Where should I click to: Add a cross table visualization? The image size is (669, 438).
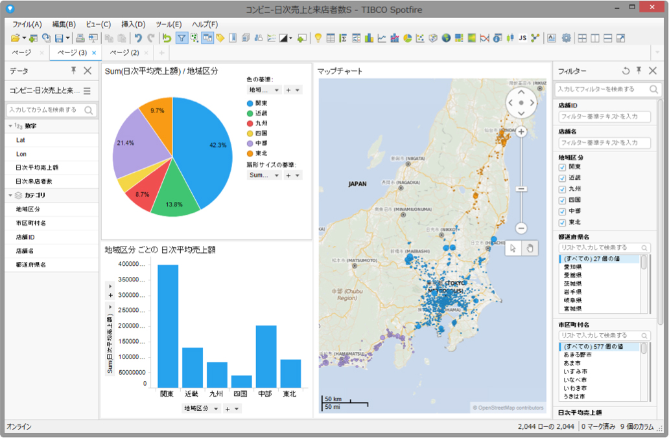[355, 38]
